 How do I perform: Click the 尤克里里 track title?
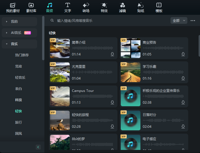(x=79, y=67)
